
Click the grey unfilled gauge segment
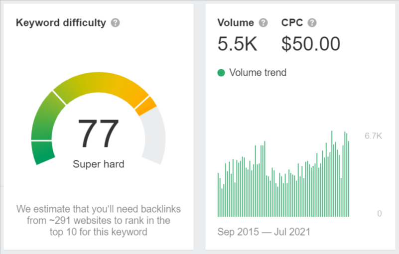(x=155, y=135)
